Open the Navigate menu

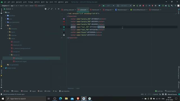19,2
